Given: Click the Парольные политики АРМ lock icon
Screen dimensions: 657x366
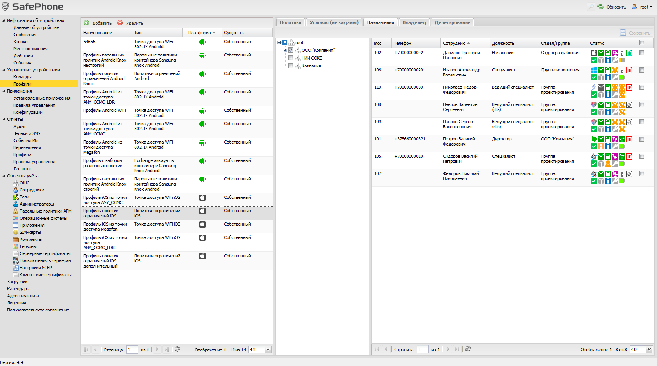Looking at the screenshot, I should pyautogui.click(x=16, y=211).
